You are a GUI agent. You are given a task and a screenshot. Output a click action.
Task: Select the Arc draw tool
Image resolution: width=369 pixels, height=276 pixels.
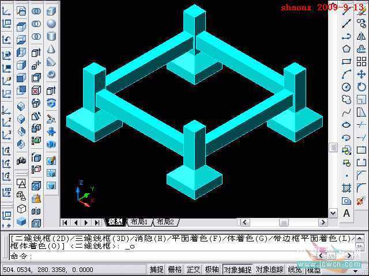pos(346,74)
